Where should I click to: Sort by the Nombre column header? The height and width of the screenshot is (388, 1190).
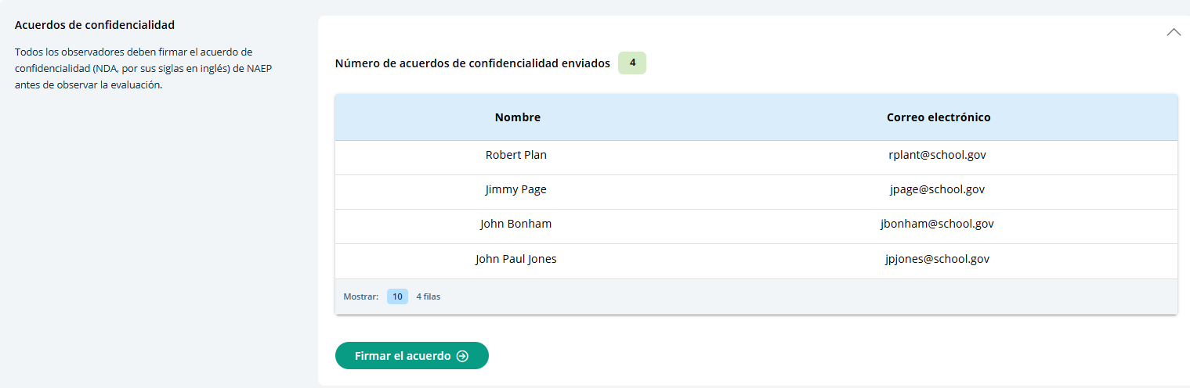pyautogui.click(x=517, y=117)
